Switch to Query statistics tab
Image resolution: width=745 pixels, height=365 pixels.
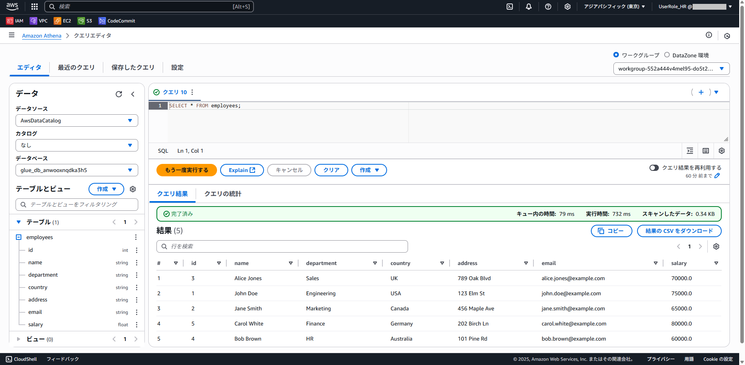[x=223, y=194]
